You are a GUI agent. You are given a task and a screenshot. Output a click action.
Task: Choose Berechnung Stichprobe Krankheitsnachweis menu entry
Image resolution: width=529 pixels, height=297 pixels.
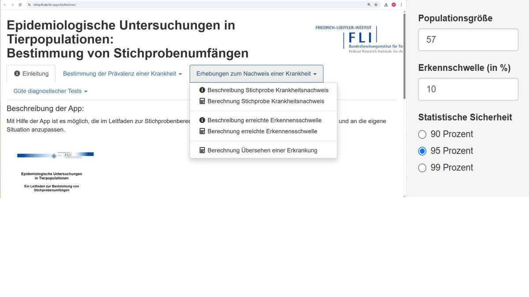[265, 101]
